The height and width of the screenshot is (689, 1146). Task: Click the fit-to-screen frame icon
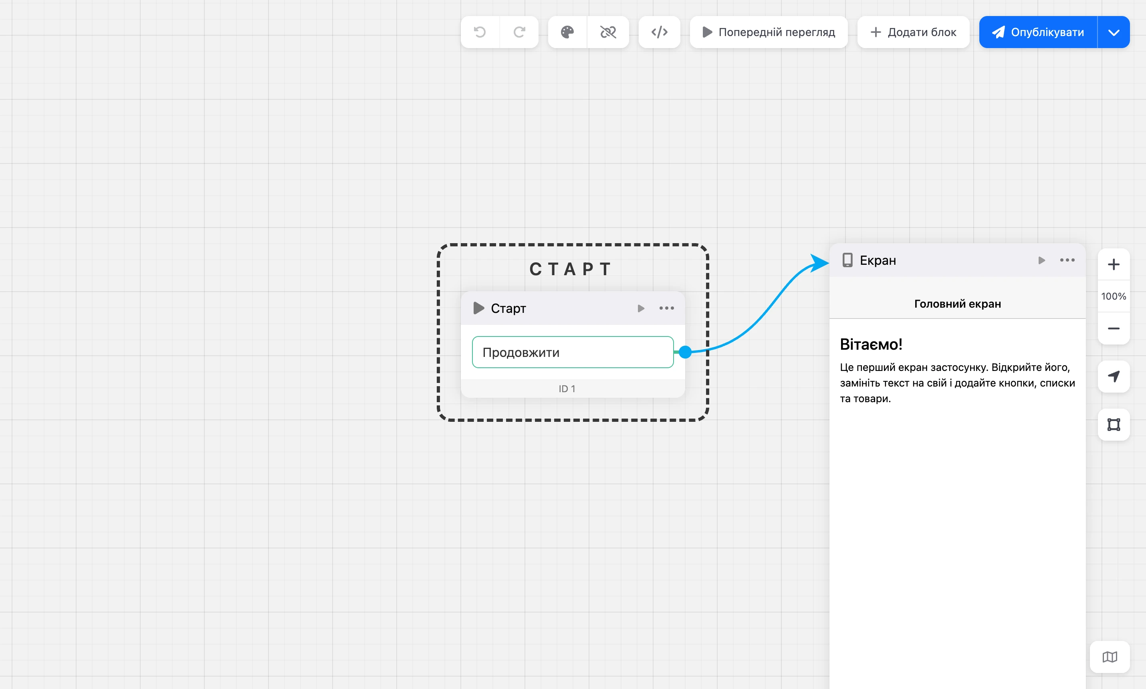point(1114,424)
